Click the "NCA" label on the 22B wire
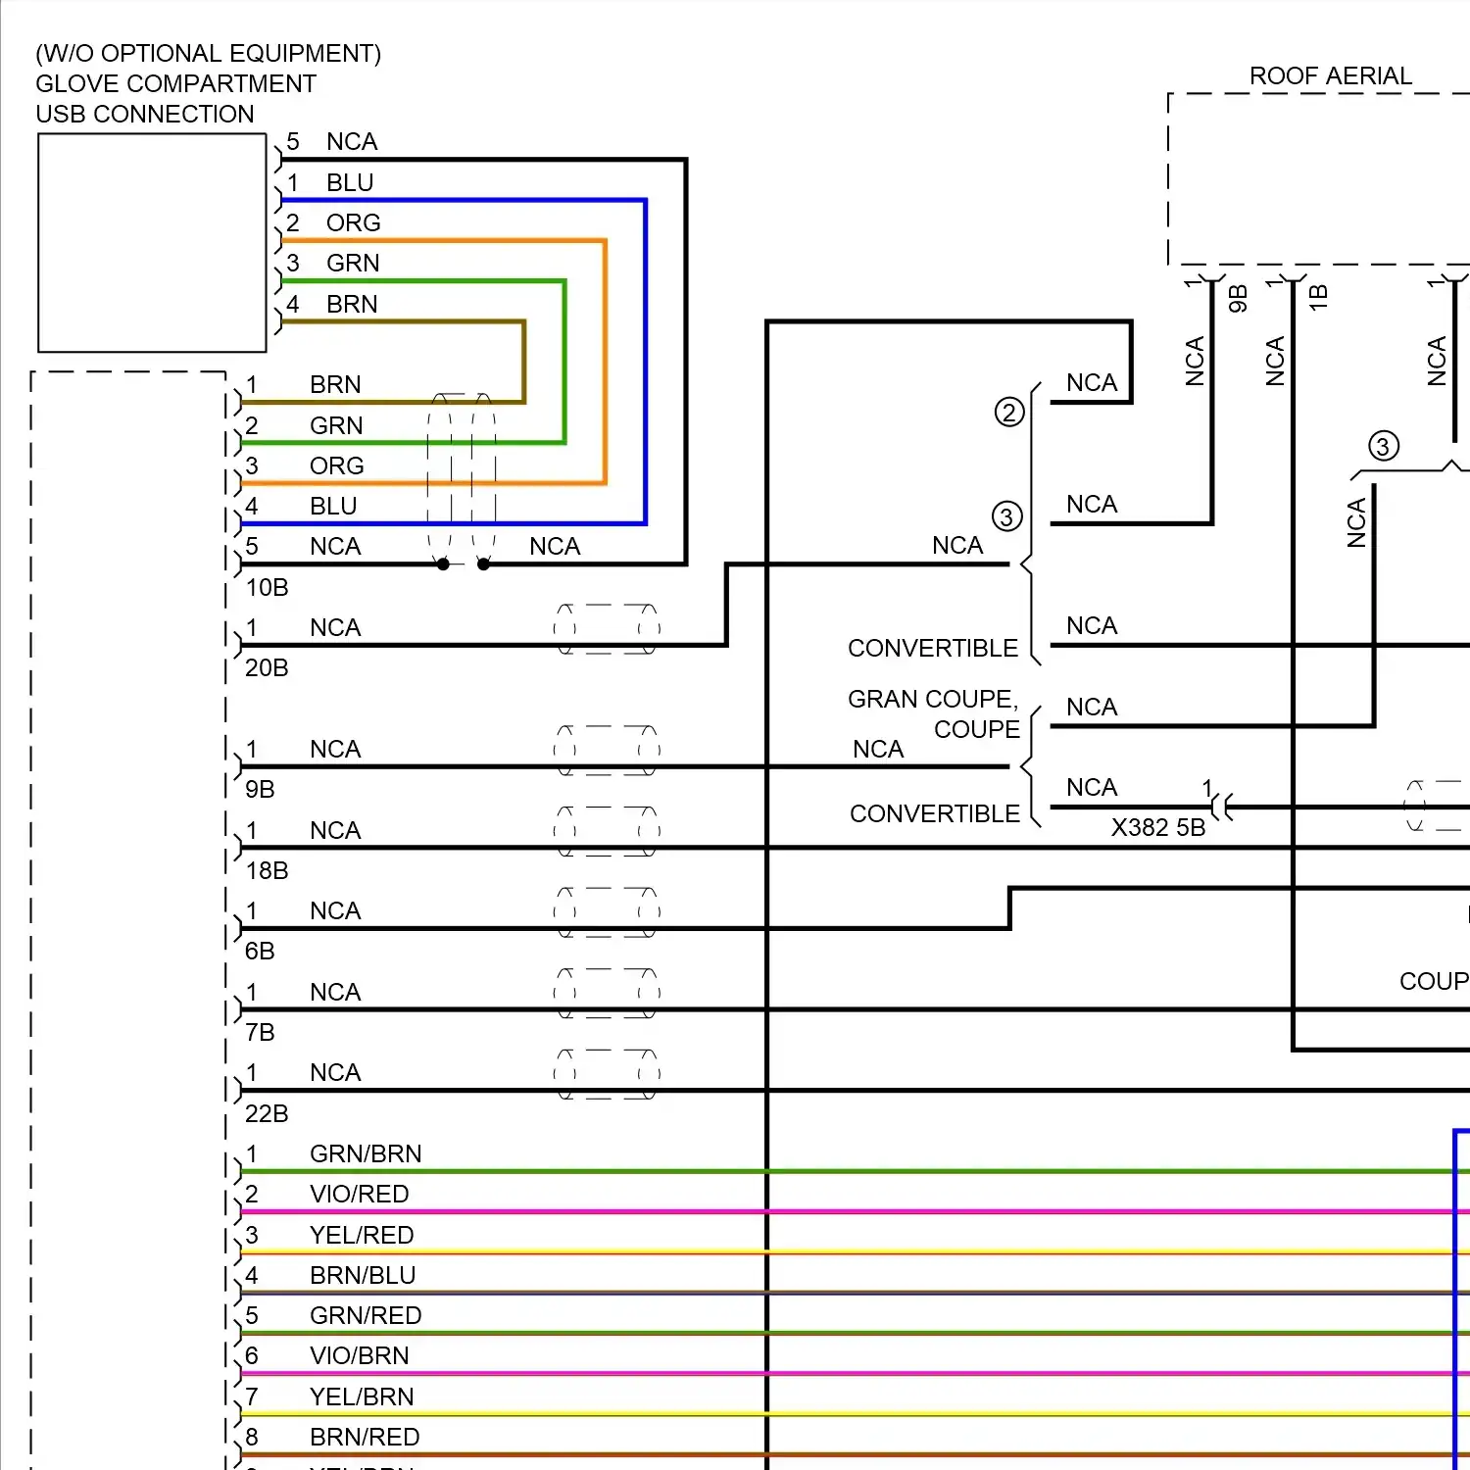This screenshot has height=1470, width=1470. 335,1072
